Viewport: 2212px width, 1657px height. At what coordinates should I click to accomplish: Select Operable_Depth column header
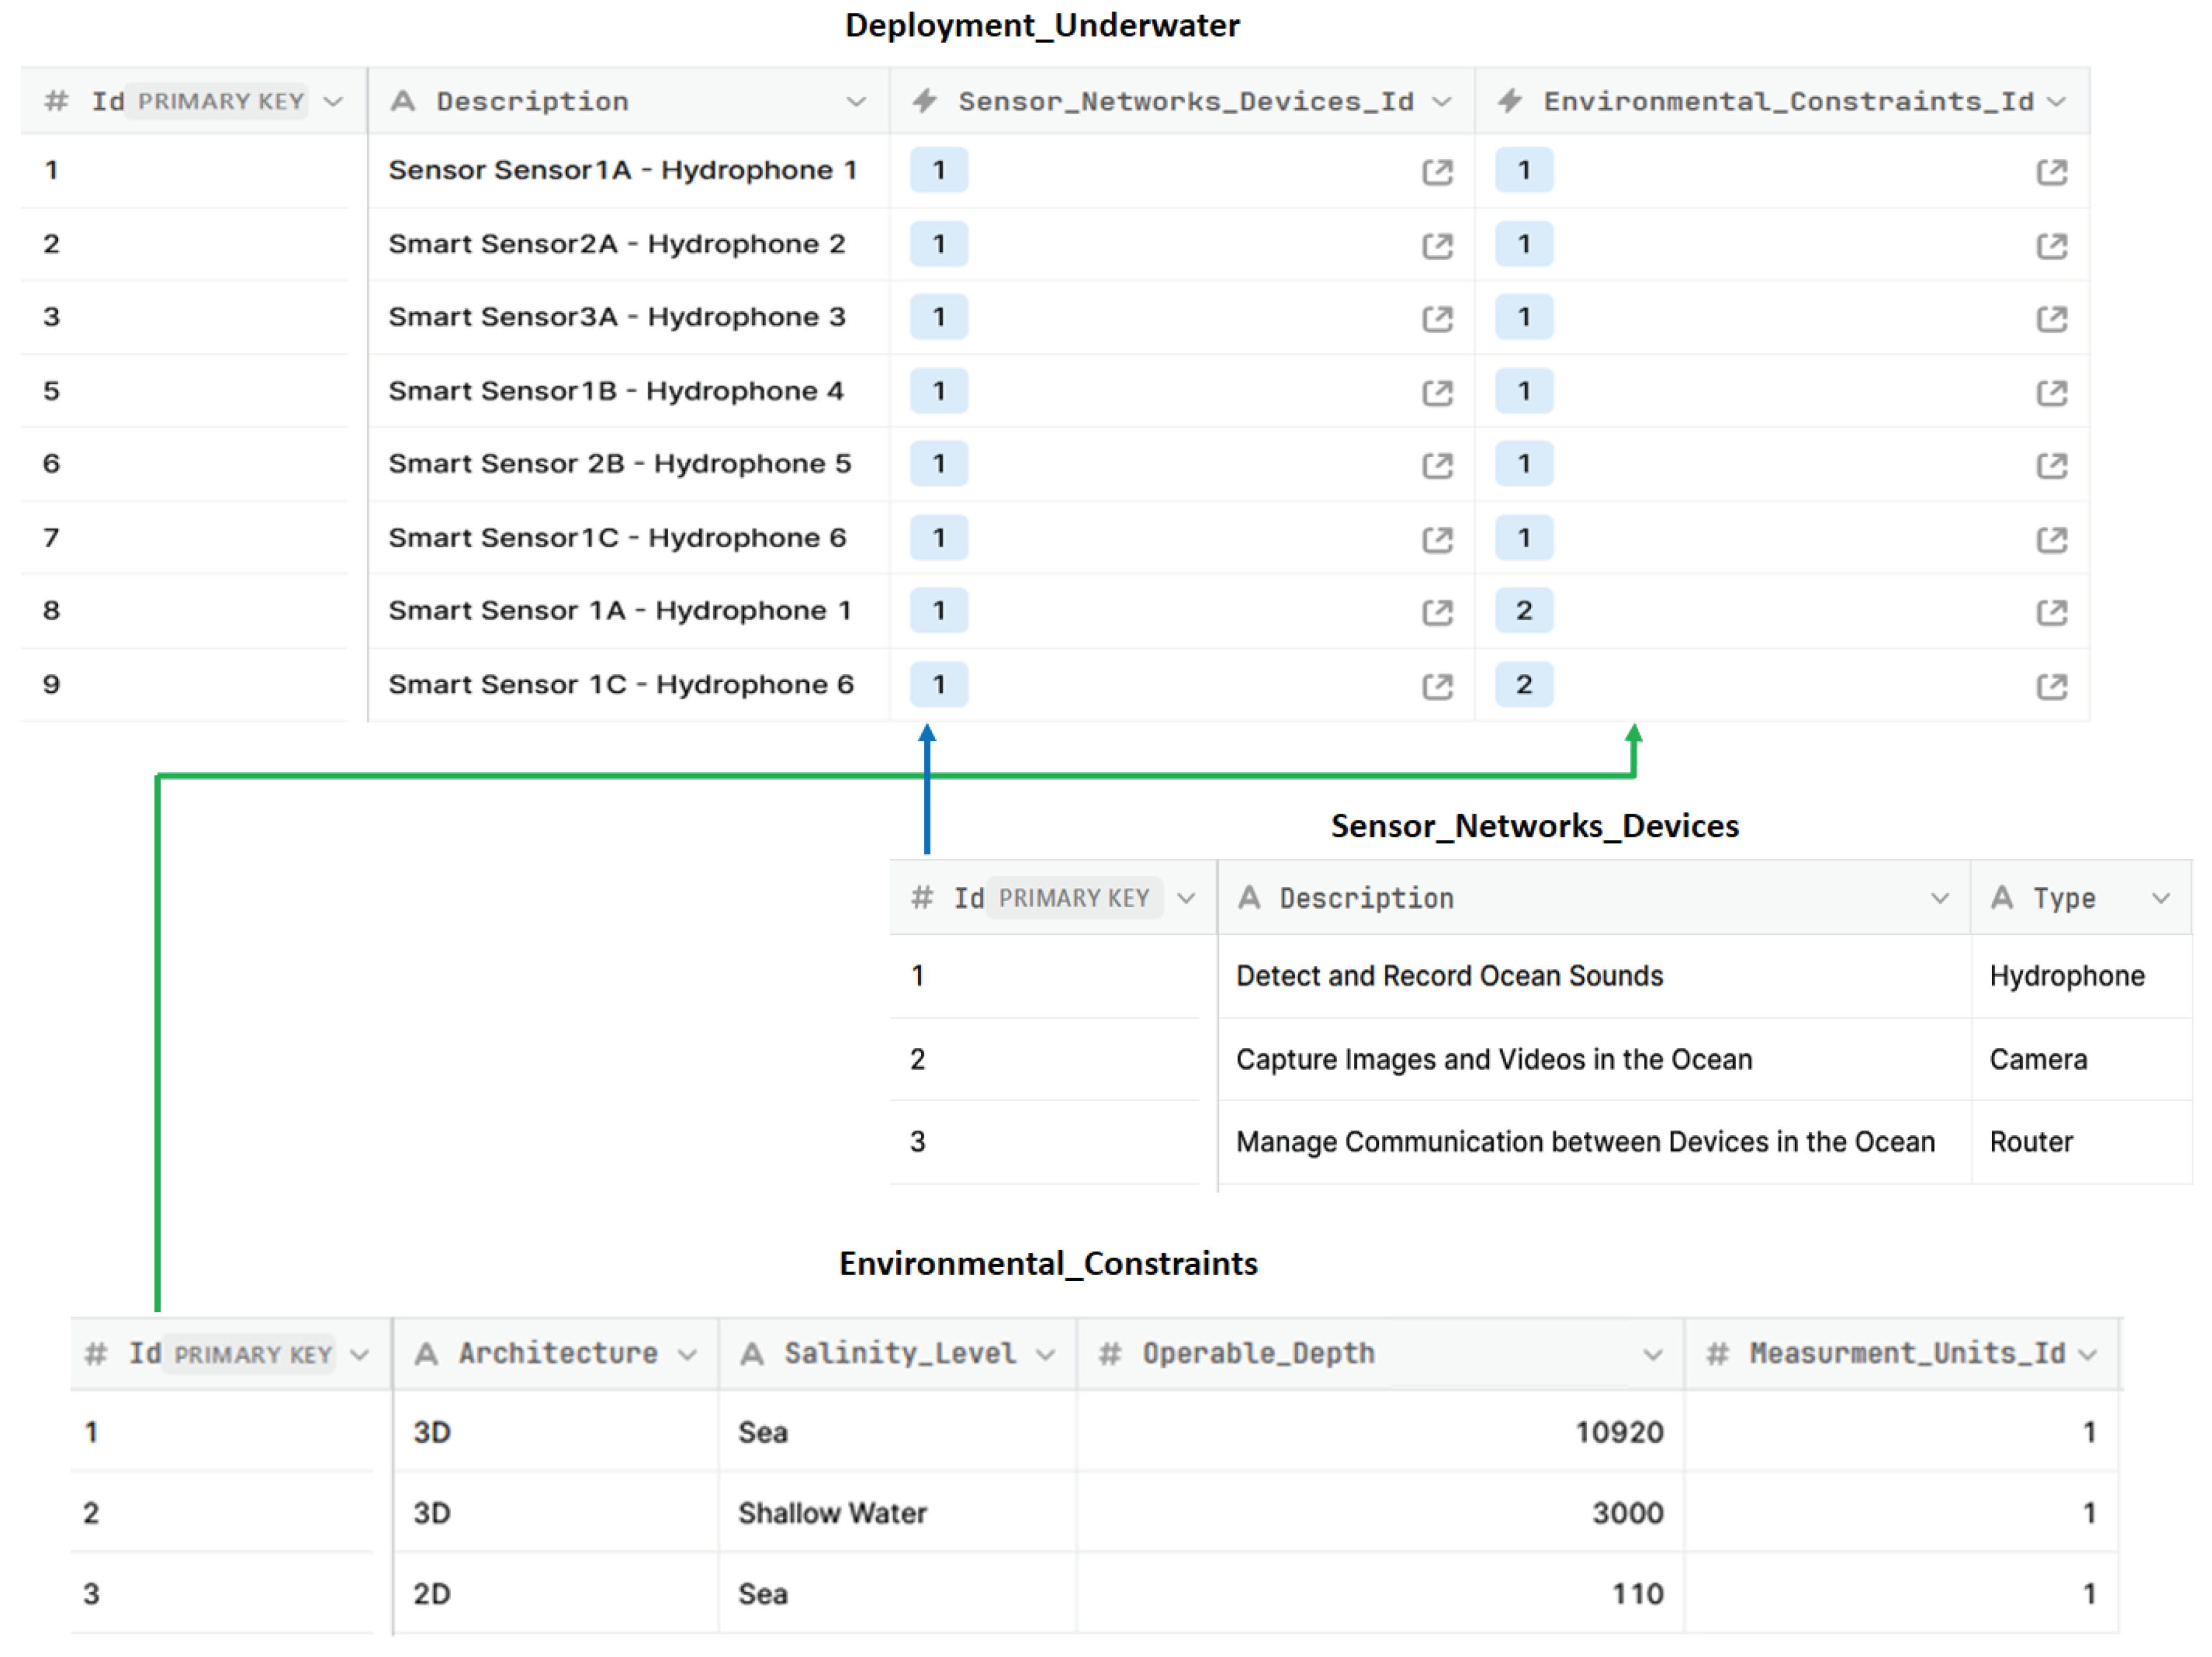pyautogui.click(x=1258, y=1354)
